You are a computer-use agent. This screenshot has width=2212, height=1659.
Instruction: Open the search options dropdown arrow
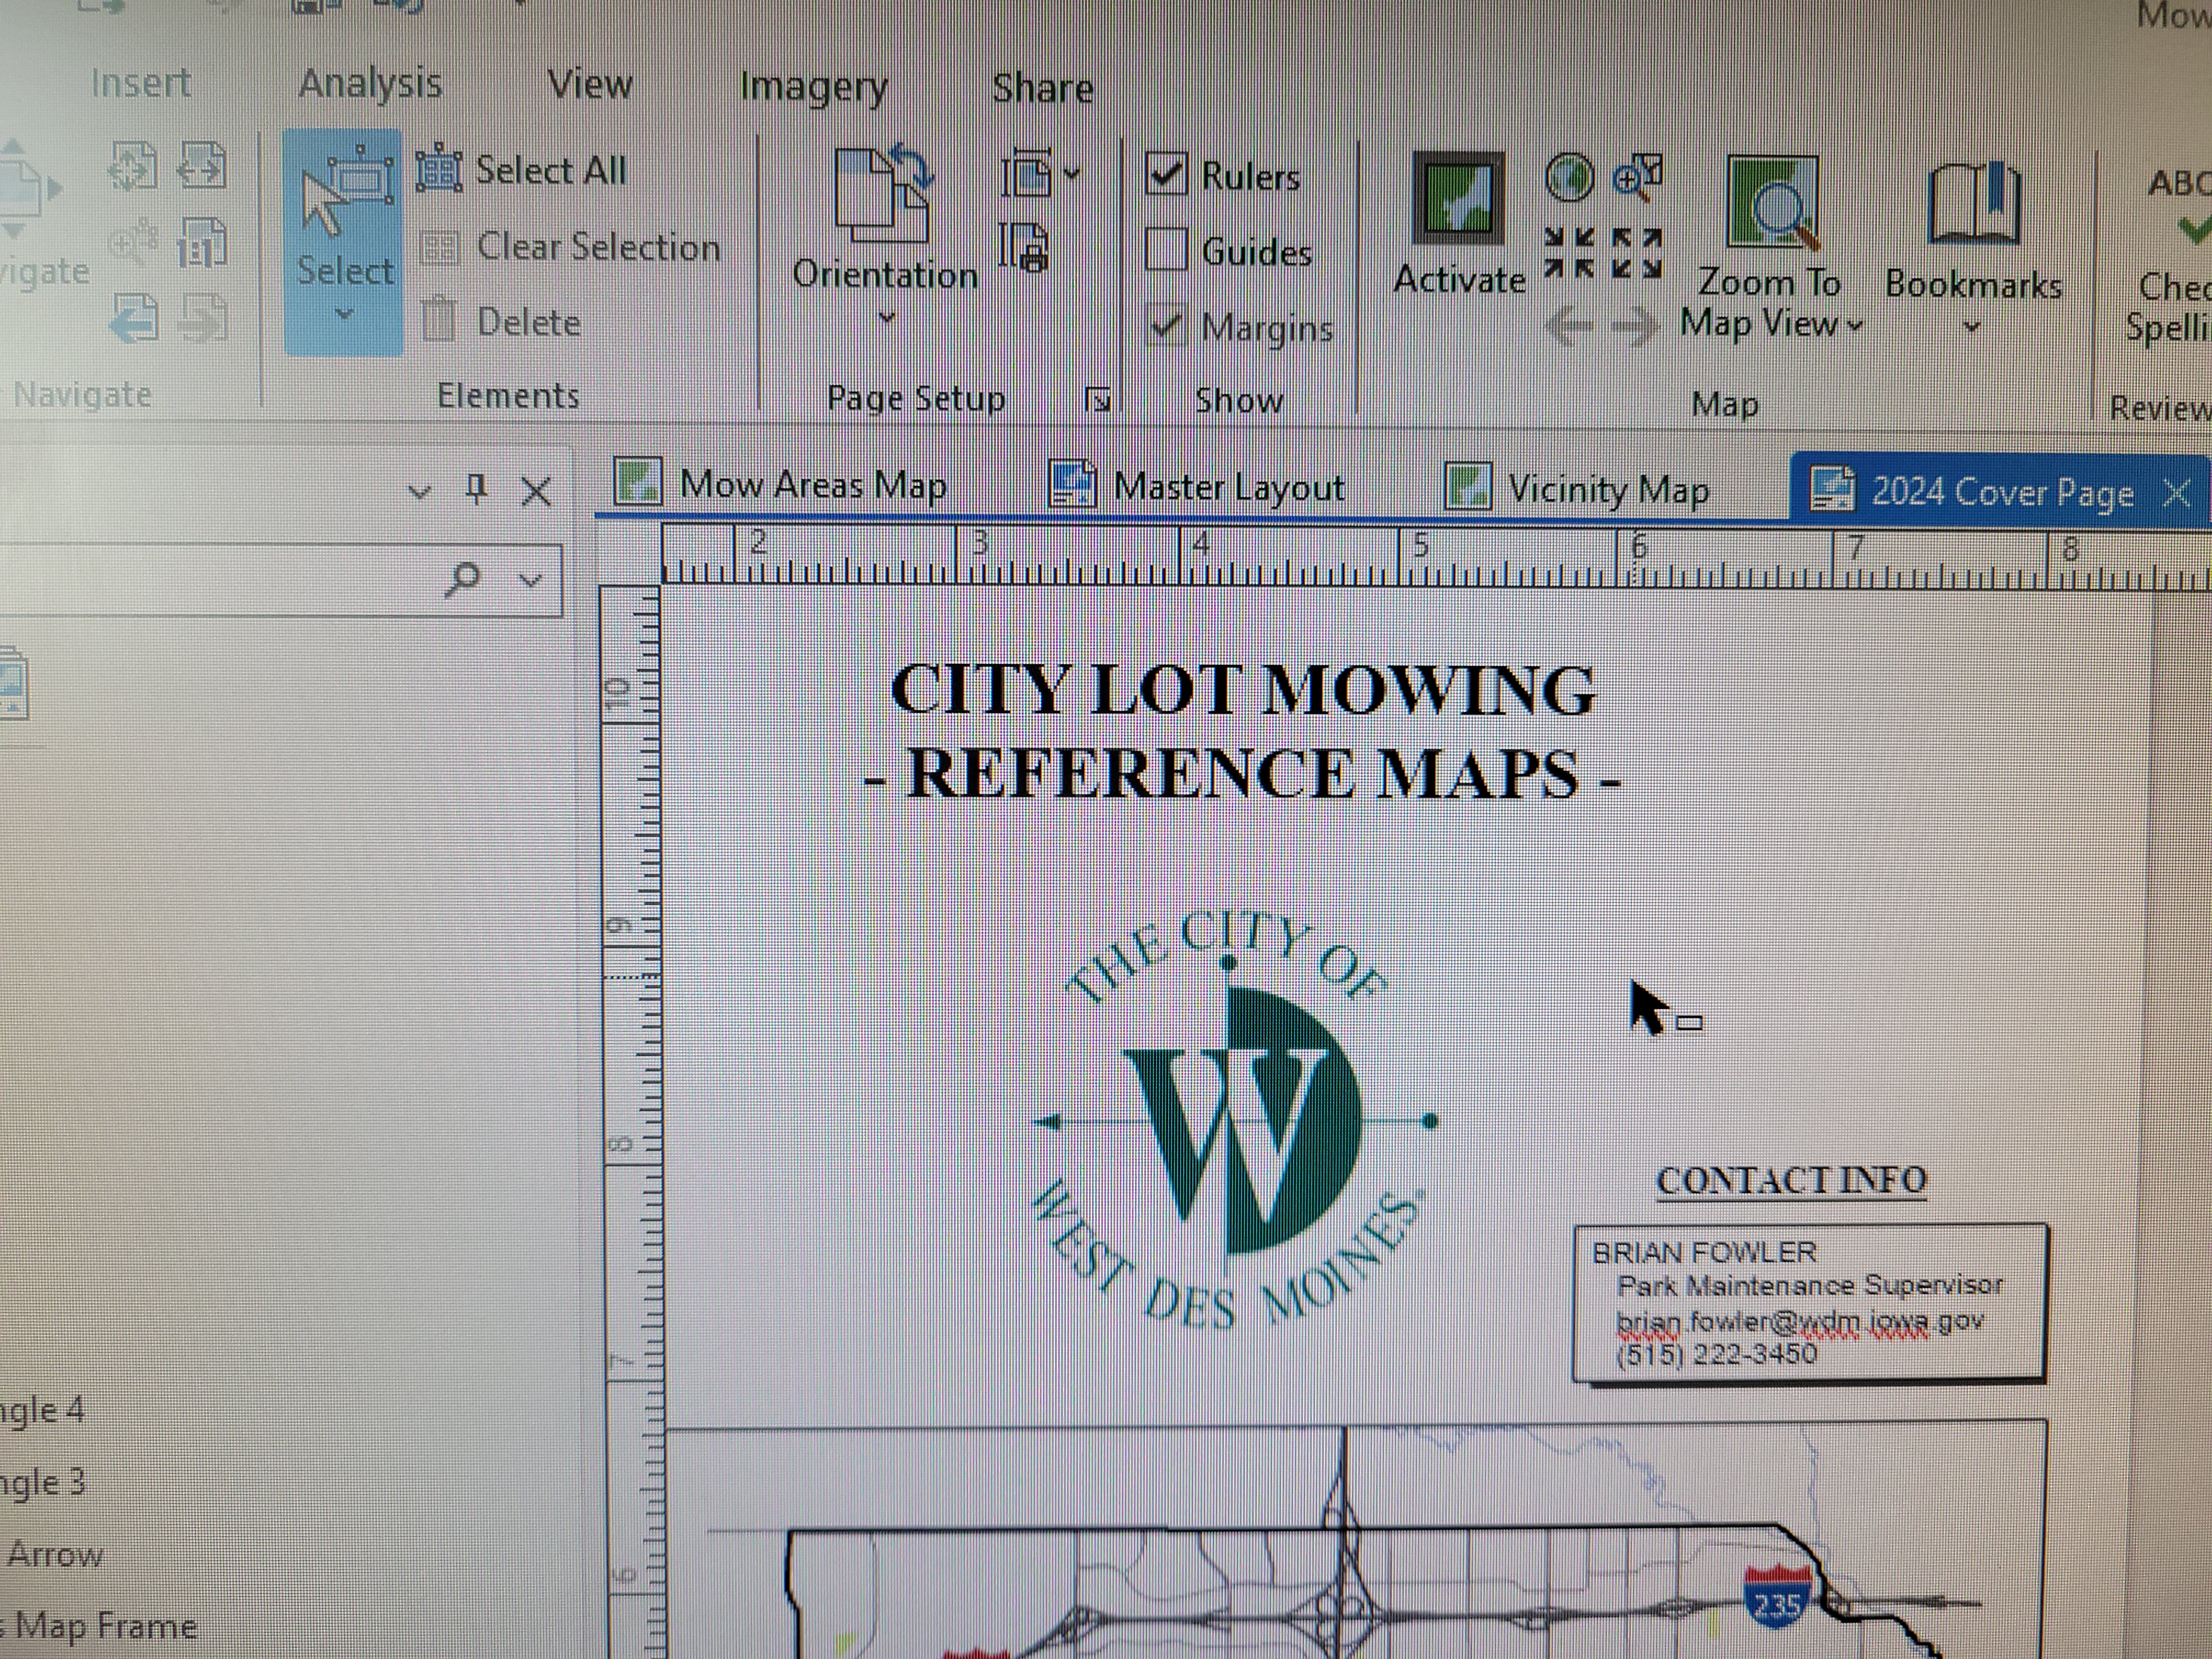(530, 580)
